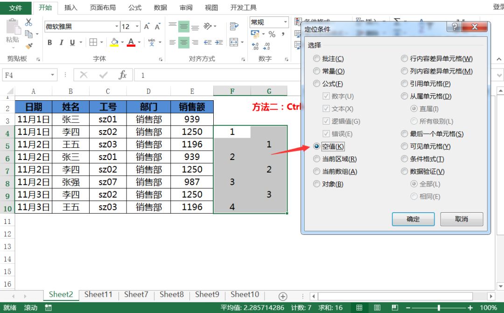Open the Sheet11 worksheet tab

[x=98, y=294]
